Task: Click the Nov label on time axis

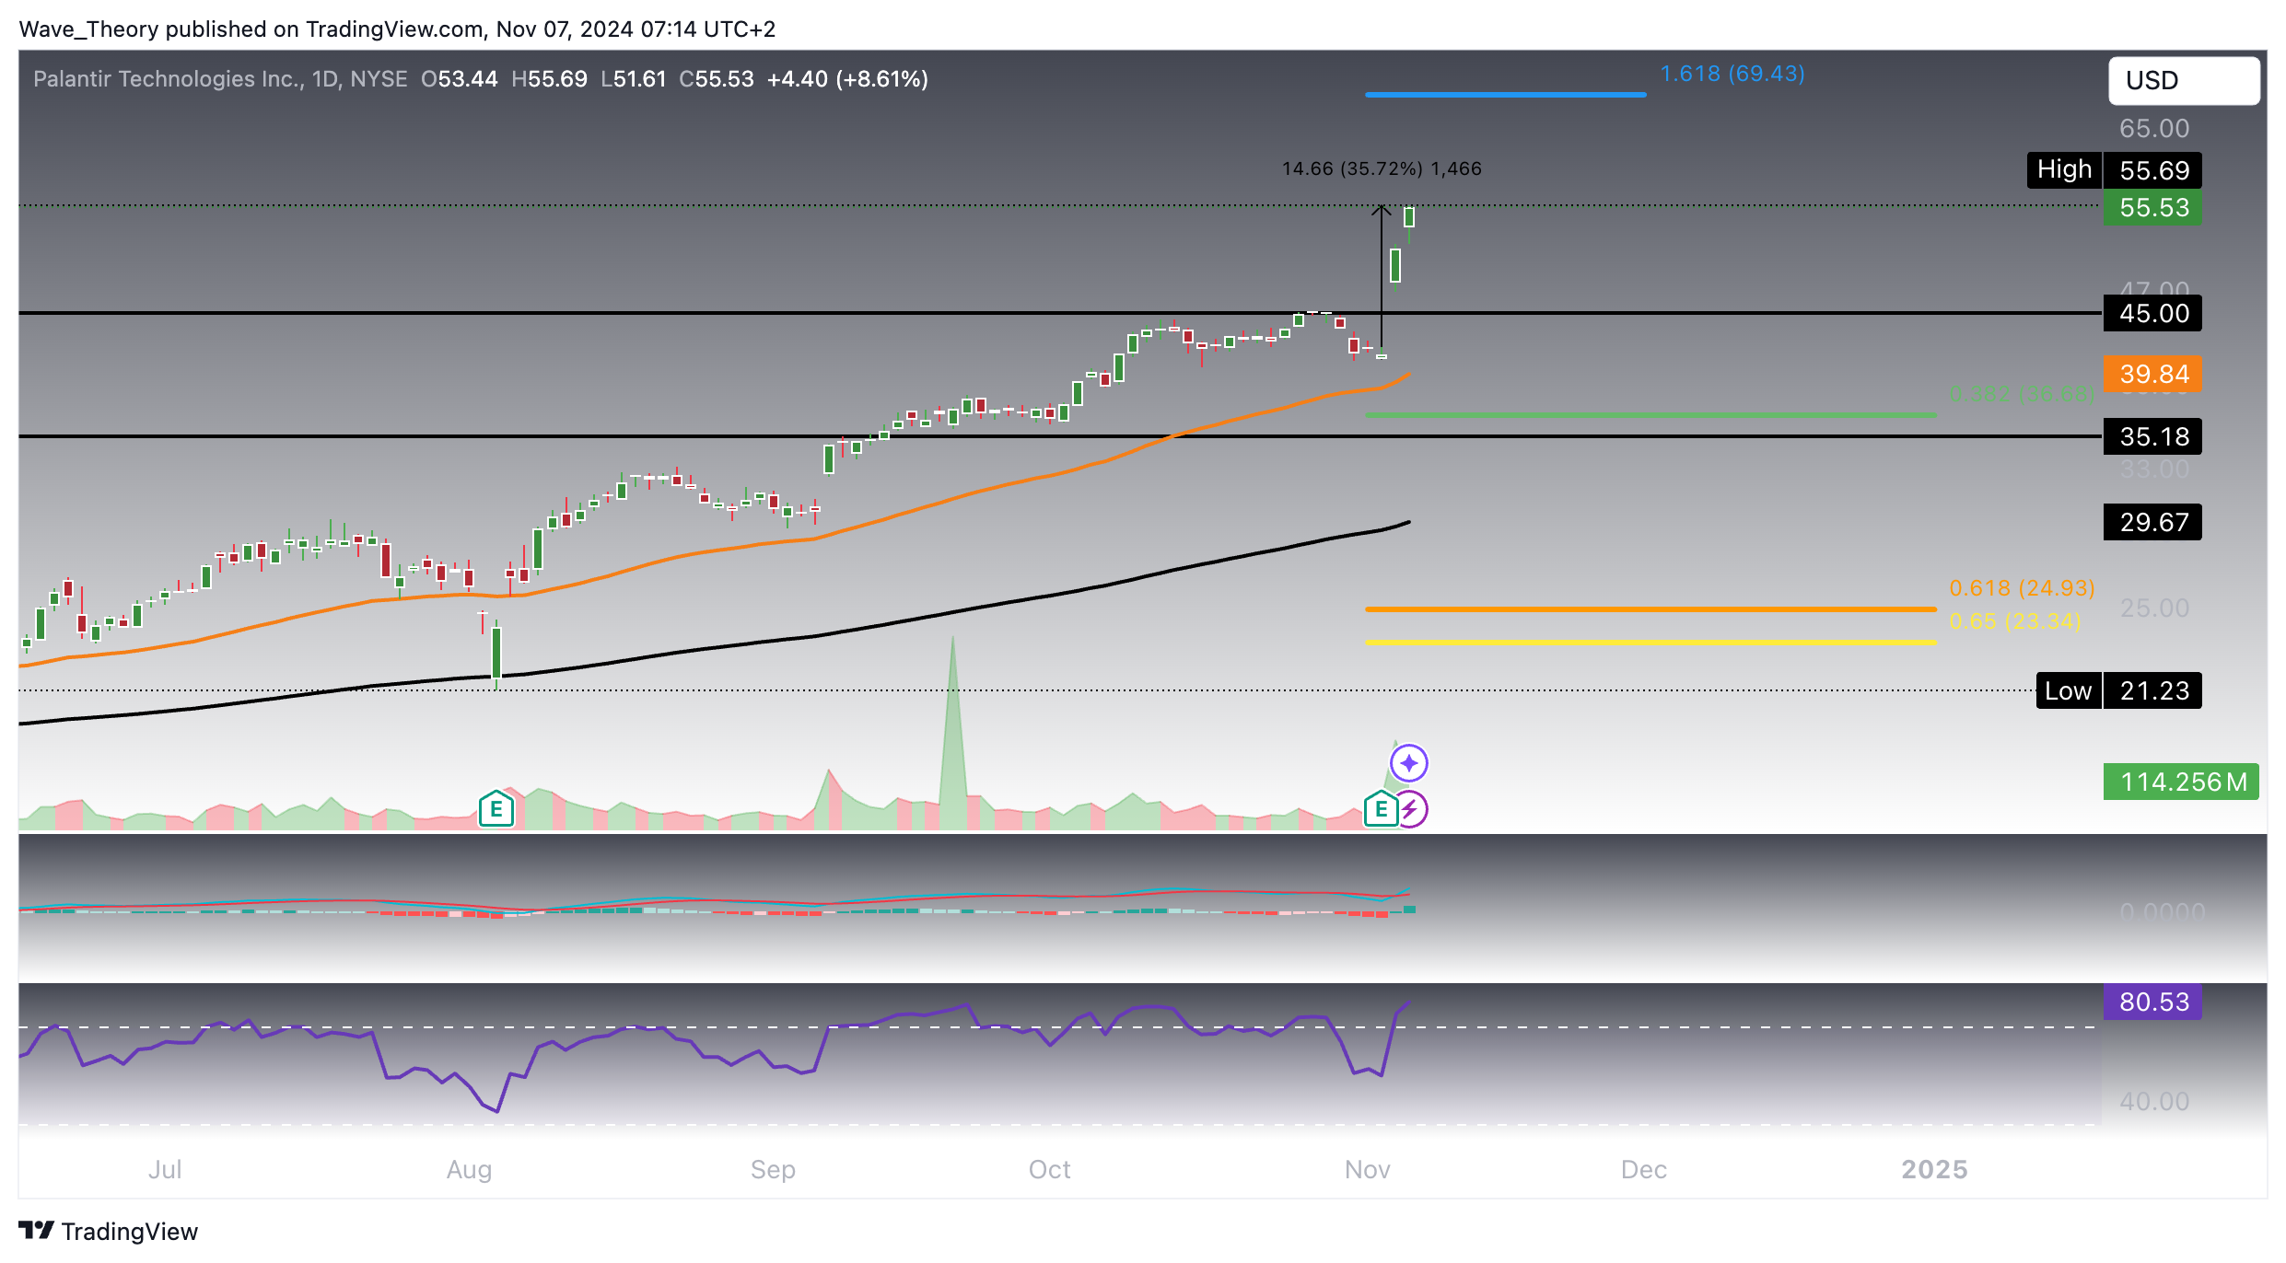Action: (1367, 1169)
